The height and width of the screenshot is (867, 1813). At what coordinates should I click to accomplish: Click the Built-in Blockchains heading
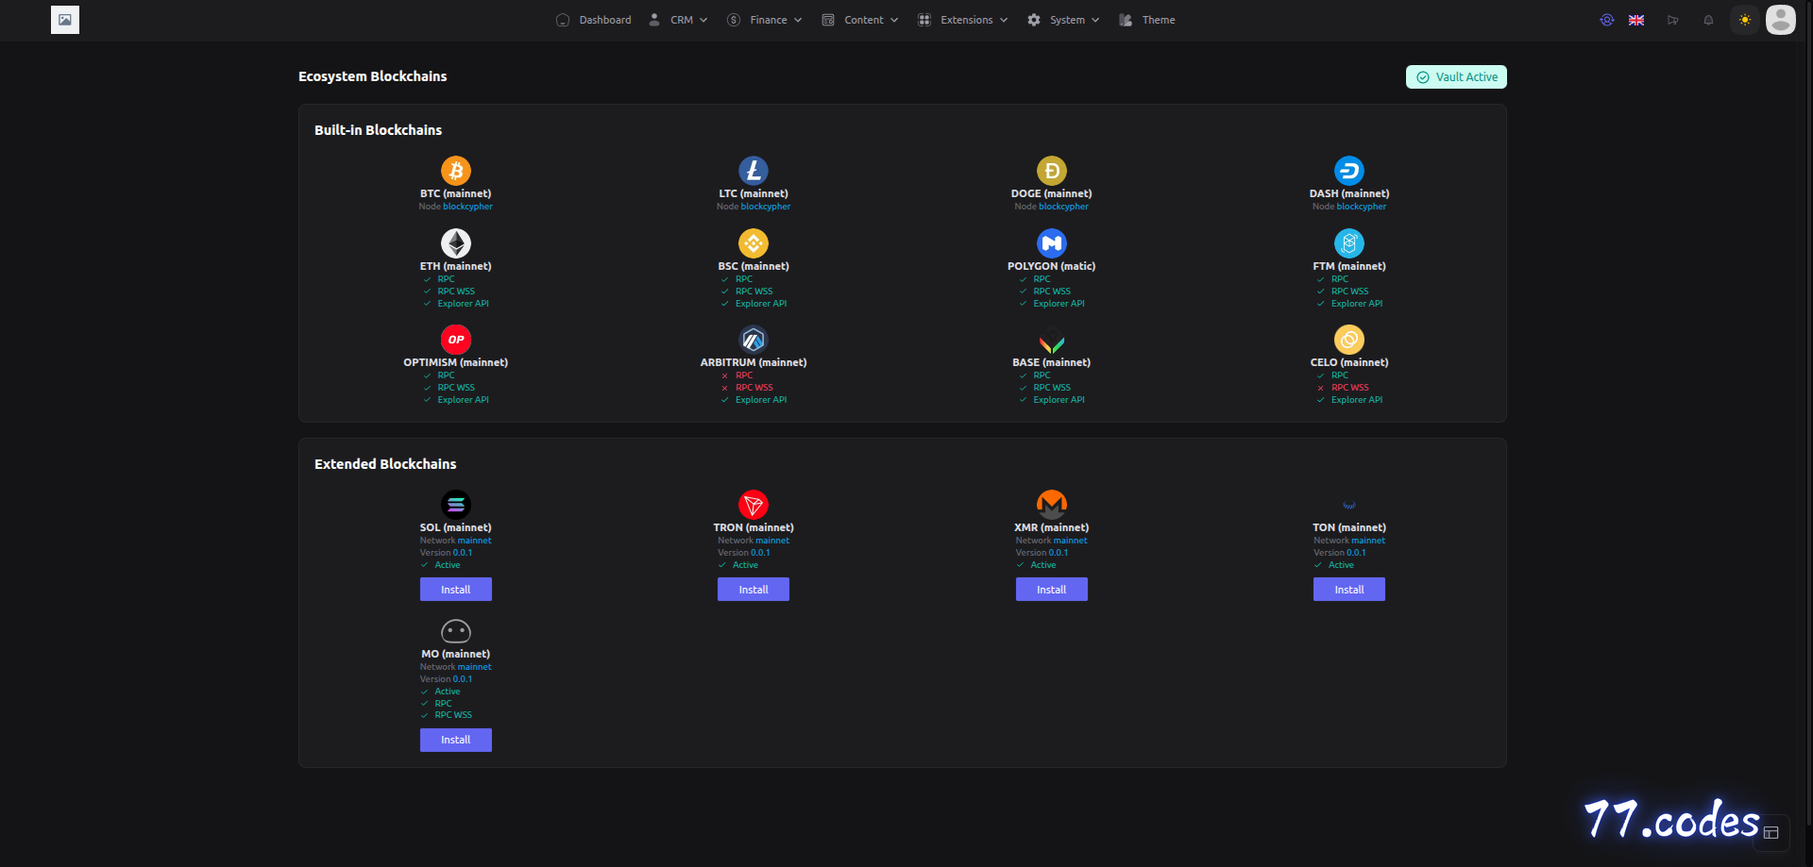pyautogui.click(x=378, y=130)
